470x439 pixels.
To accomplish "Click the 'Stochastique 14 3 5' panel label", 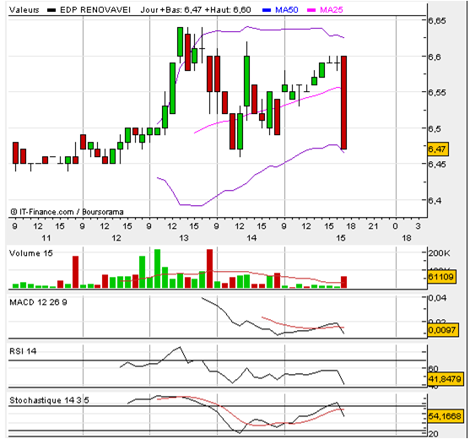I will [x=49, y=400].
